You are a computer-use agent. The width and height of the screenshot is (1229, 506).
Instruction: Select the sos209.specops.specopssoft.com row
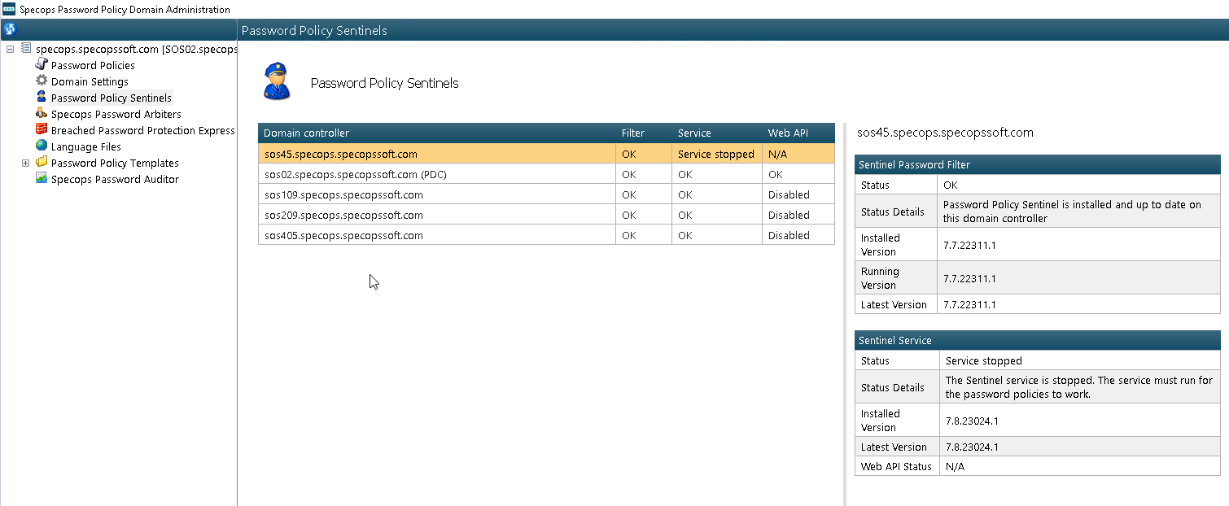click(x=546, y=215)
